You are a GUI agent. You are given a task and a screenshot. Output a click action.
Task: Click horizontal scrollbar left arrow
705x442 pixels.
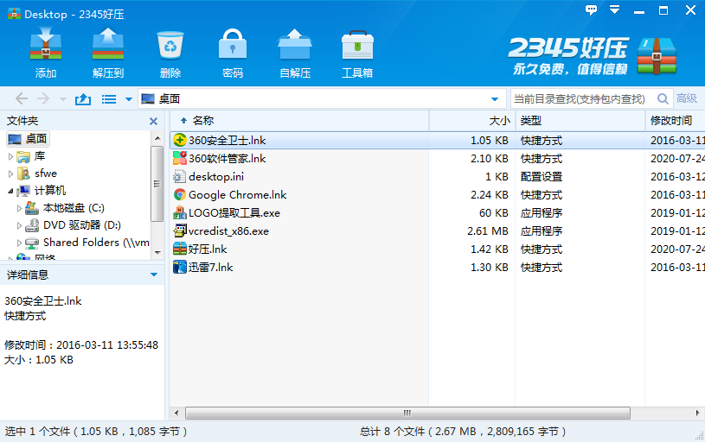pyautogui.click(x=176, y=413)
